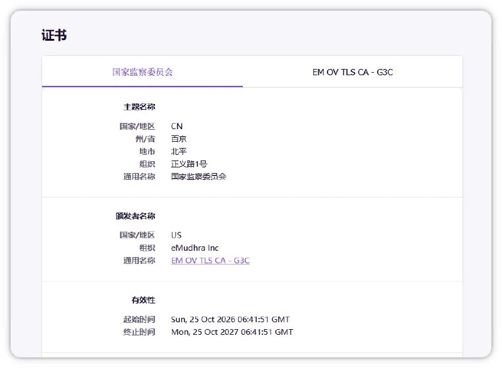
Task: Select the province value 百京
Action: point(179,139)
